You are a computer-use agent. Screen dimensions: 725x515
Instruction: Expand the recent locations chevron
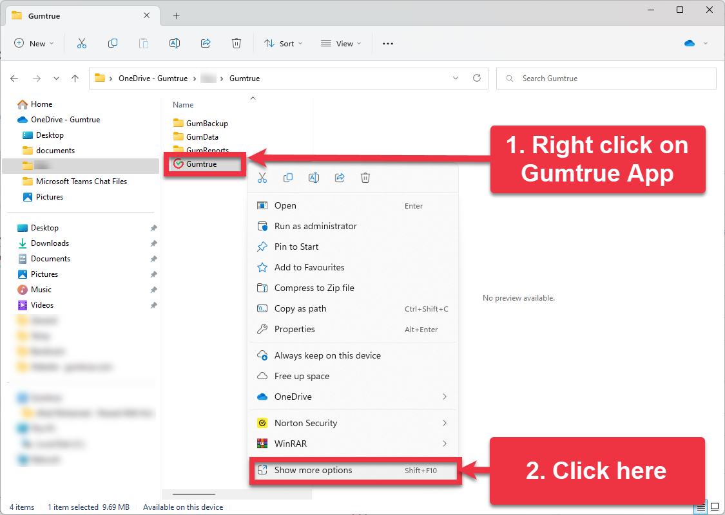coord(56,79)
